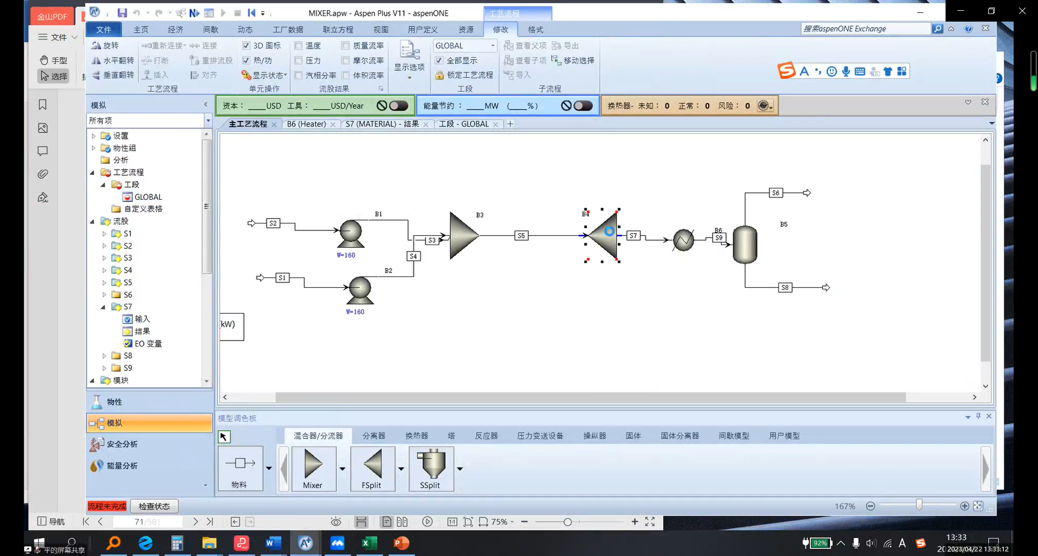Open PowerPoint from the Windows taskbar
The image size is (1038, 556).
[x=401, y=543]
